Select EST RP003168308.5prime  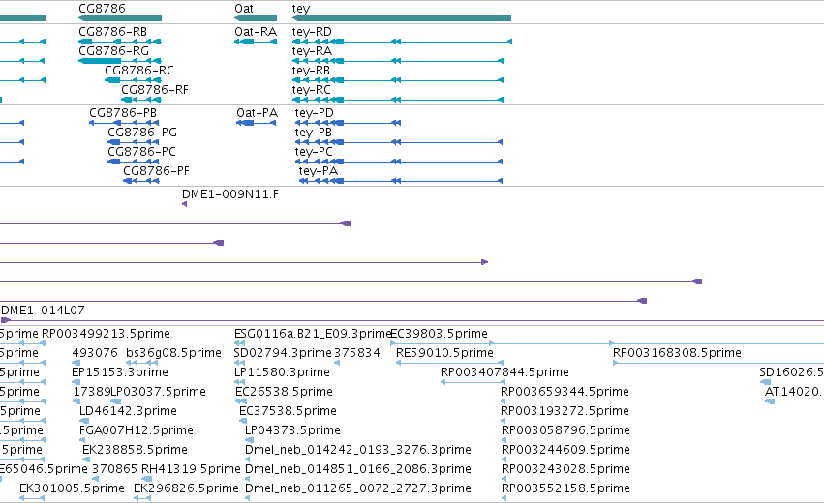[x=677, y=353]
